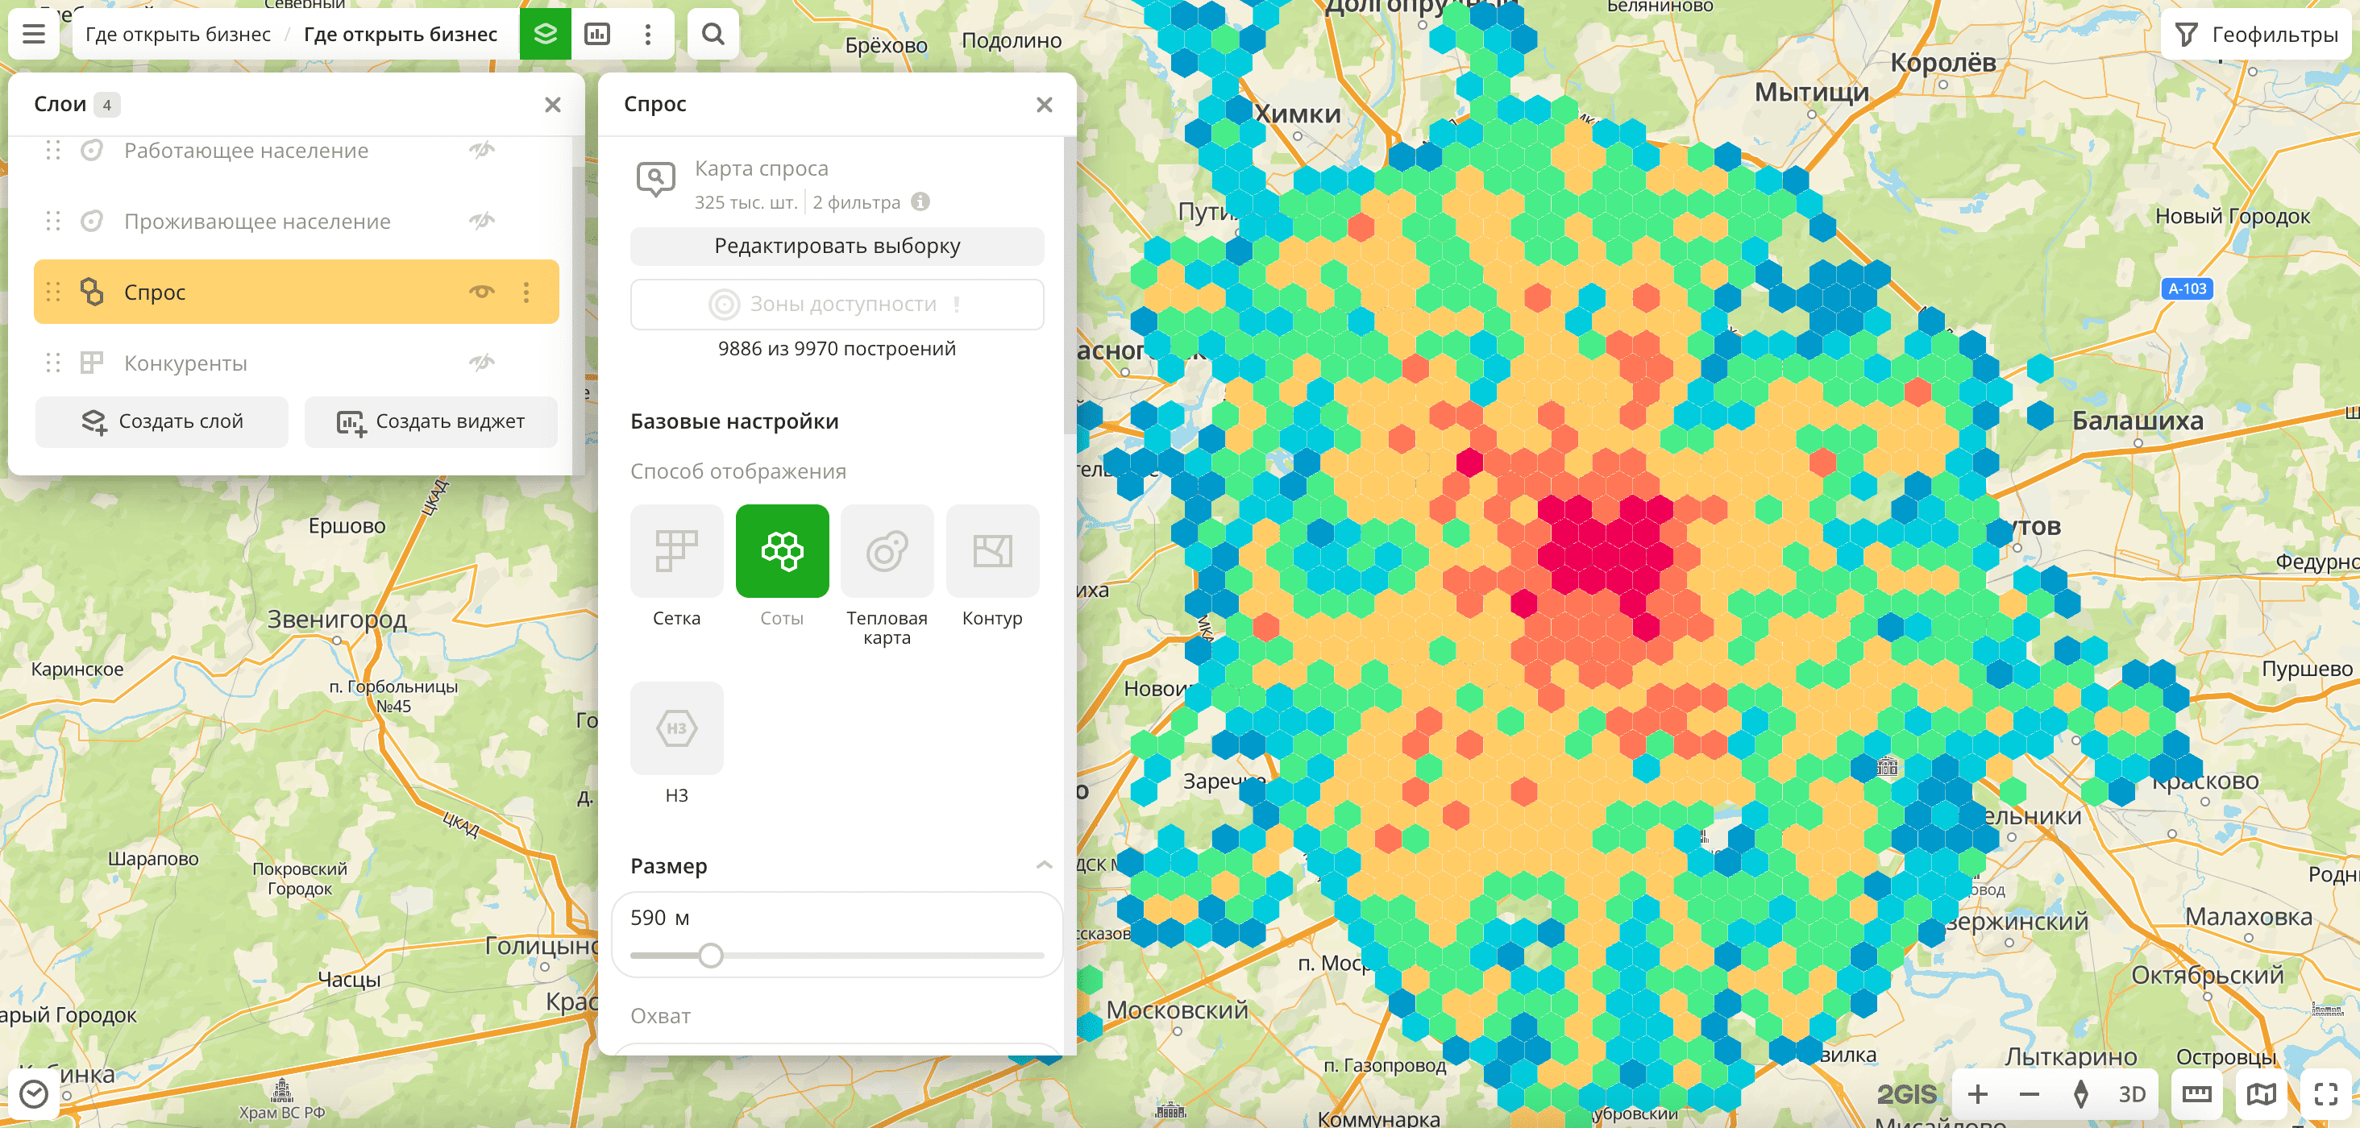The height and width of the screenshot is (1128, 2360).
Task: Click the ruler measurement tool icon
Action: coord(2196,1094)
